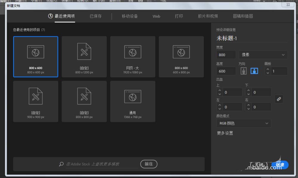
Task: Increase the bottom bleed value
Action: pos(249,90)
